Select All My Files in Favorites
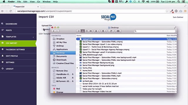This screenshot has height=105, width=188. click(x=61, y=42)
